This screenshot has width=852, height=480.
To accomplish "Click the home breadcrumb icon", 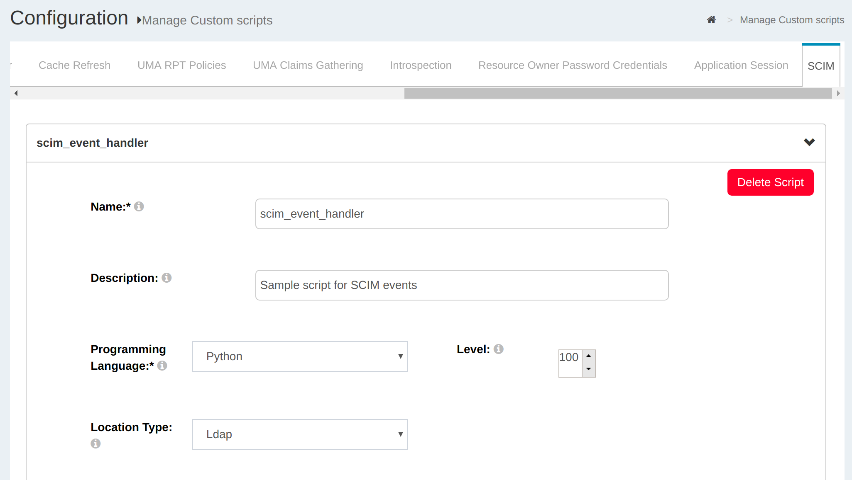I will click(711, 20).
